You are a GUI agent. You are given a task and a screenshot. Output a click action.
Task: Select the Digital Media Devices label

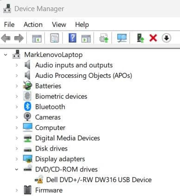click(x=68, y=139)
